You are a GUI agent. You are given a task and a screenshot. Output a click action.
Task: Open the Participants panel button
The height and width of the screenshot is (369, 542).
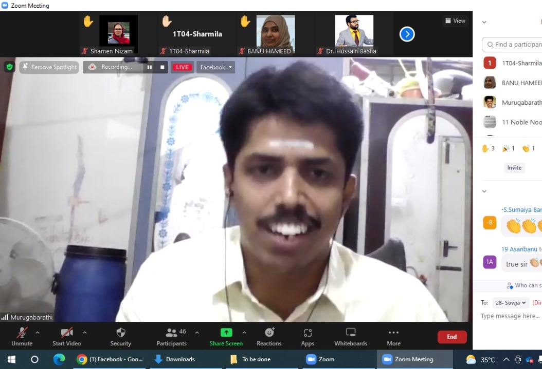click(x=171, y=337)
